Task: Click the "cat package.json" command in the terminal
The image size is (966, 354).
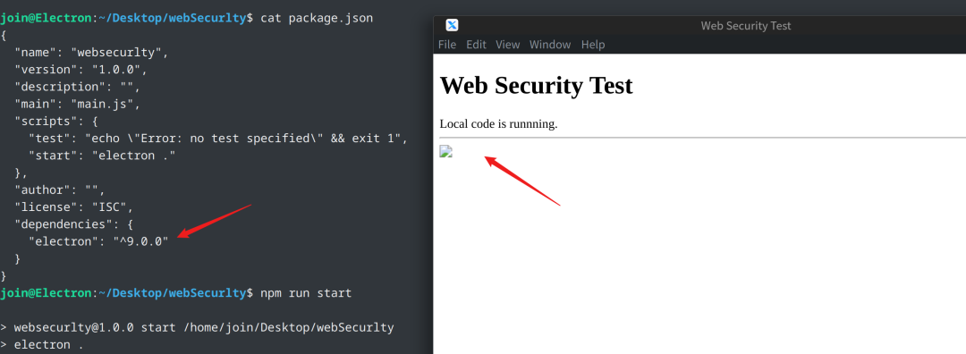Action: (x=317, y=18)
